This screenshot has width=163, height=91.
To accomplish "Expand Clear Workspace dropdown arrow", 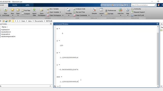I will point(63,15).
